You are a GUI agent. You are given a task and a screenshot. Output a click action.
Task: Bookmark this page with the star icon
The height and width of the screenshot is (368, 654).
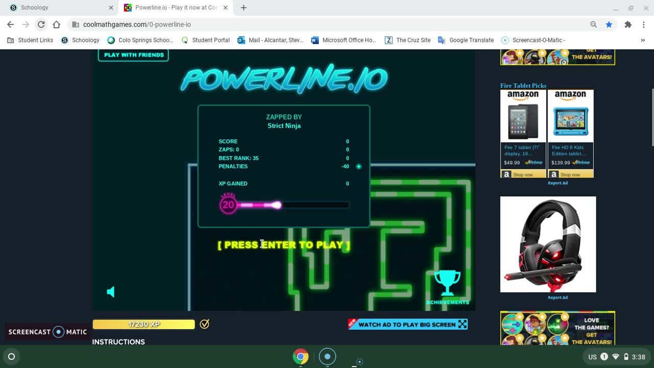click(609, 24)
